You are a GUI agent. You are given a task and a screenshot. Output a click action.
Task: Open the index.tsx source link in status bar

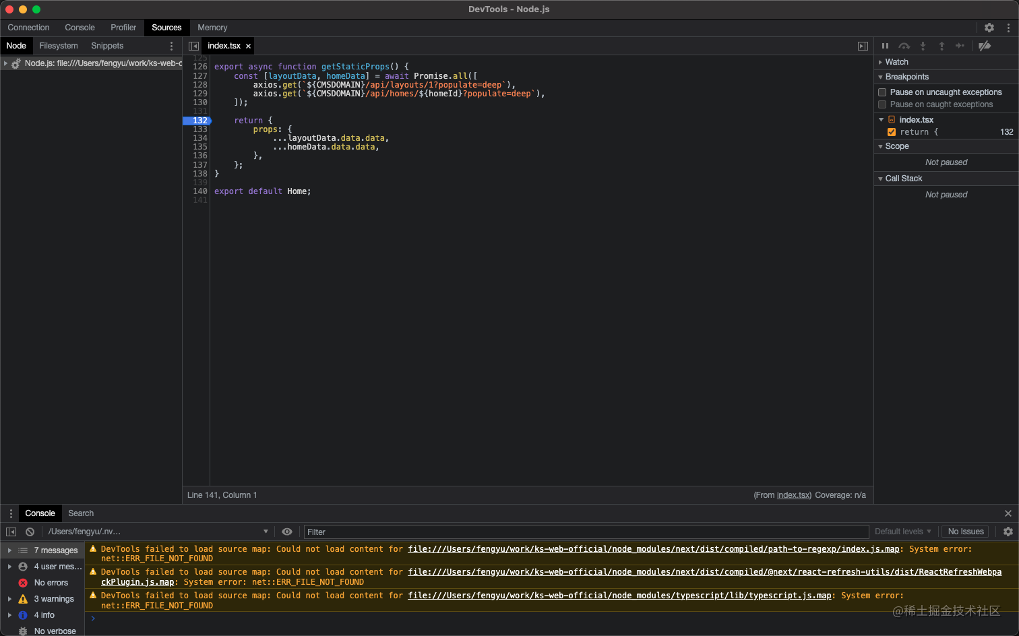coord(793,495)
